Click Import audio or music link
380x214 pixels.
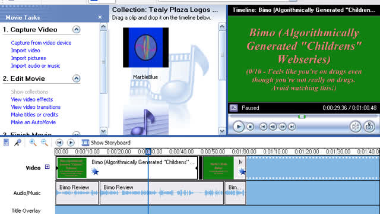(x=36, y=66)
